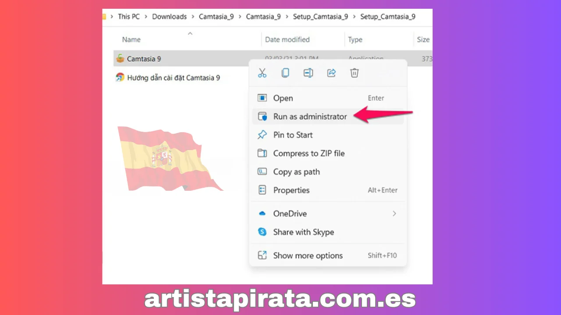The width and height of the screenshot is (561, 315).
Task: Toggle the sort arrow above Name column
Action: pos(190,33)
